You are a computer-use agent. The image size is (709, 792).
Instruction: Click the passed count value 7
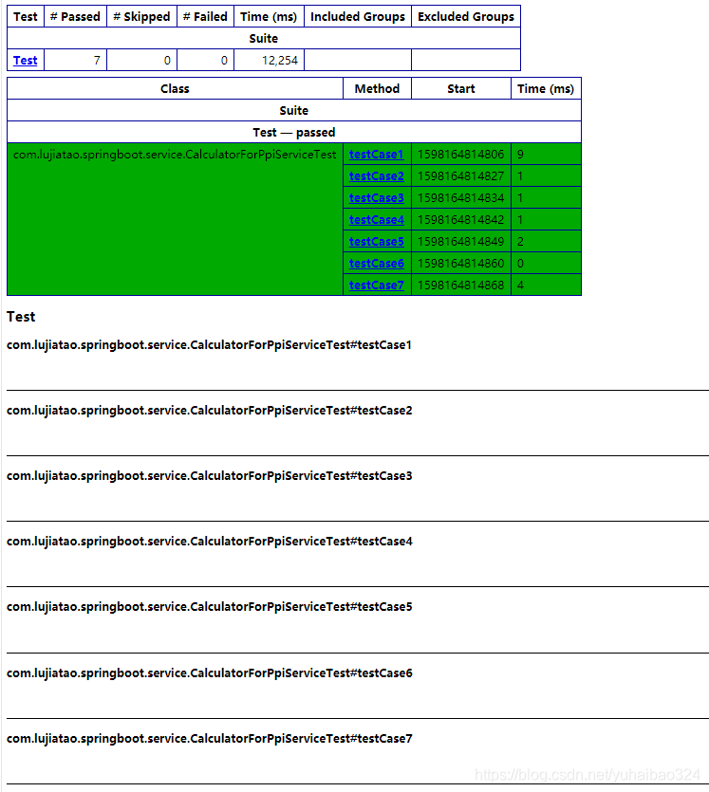pyautogui.click(x=97, y=60)
